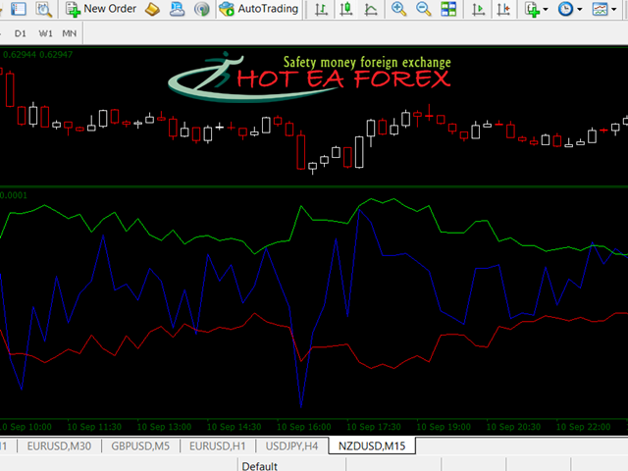Switch chart to candlesticks mode

point(347,9)
